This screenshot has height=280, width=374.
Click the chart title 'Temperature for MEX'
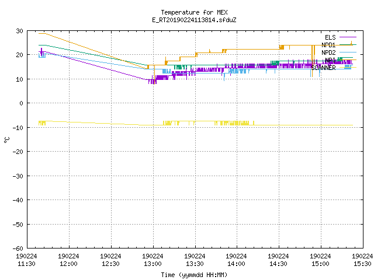[194, 12]
